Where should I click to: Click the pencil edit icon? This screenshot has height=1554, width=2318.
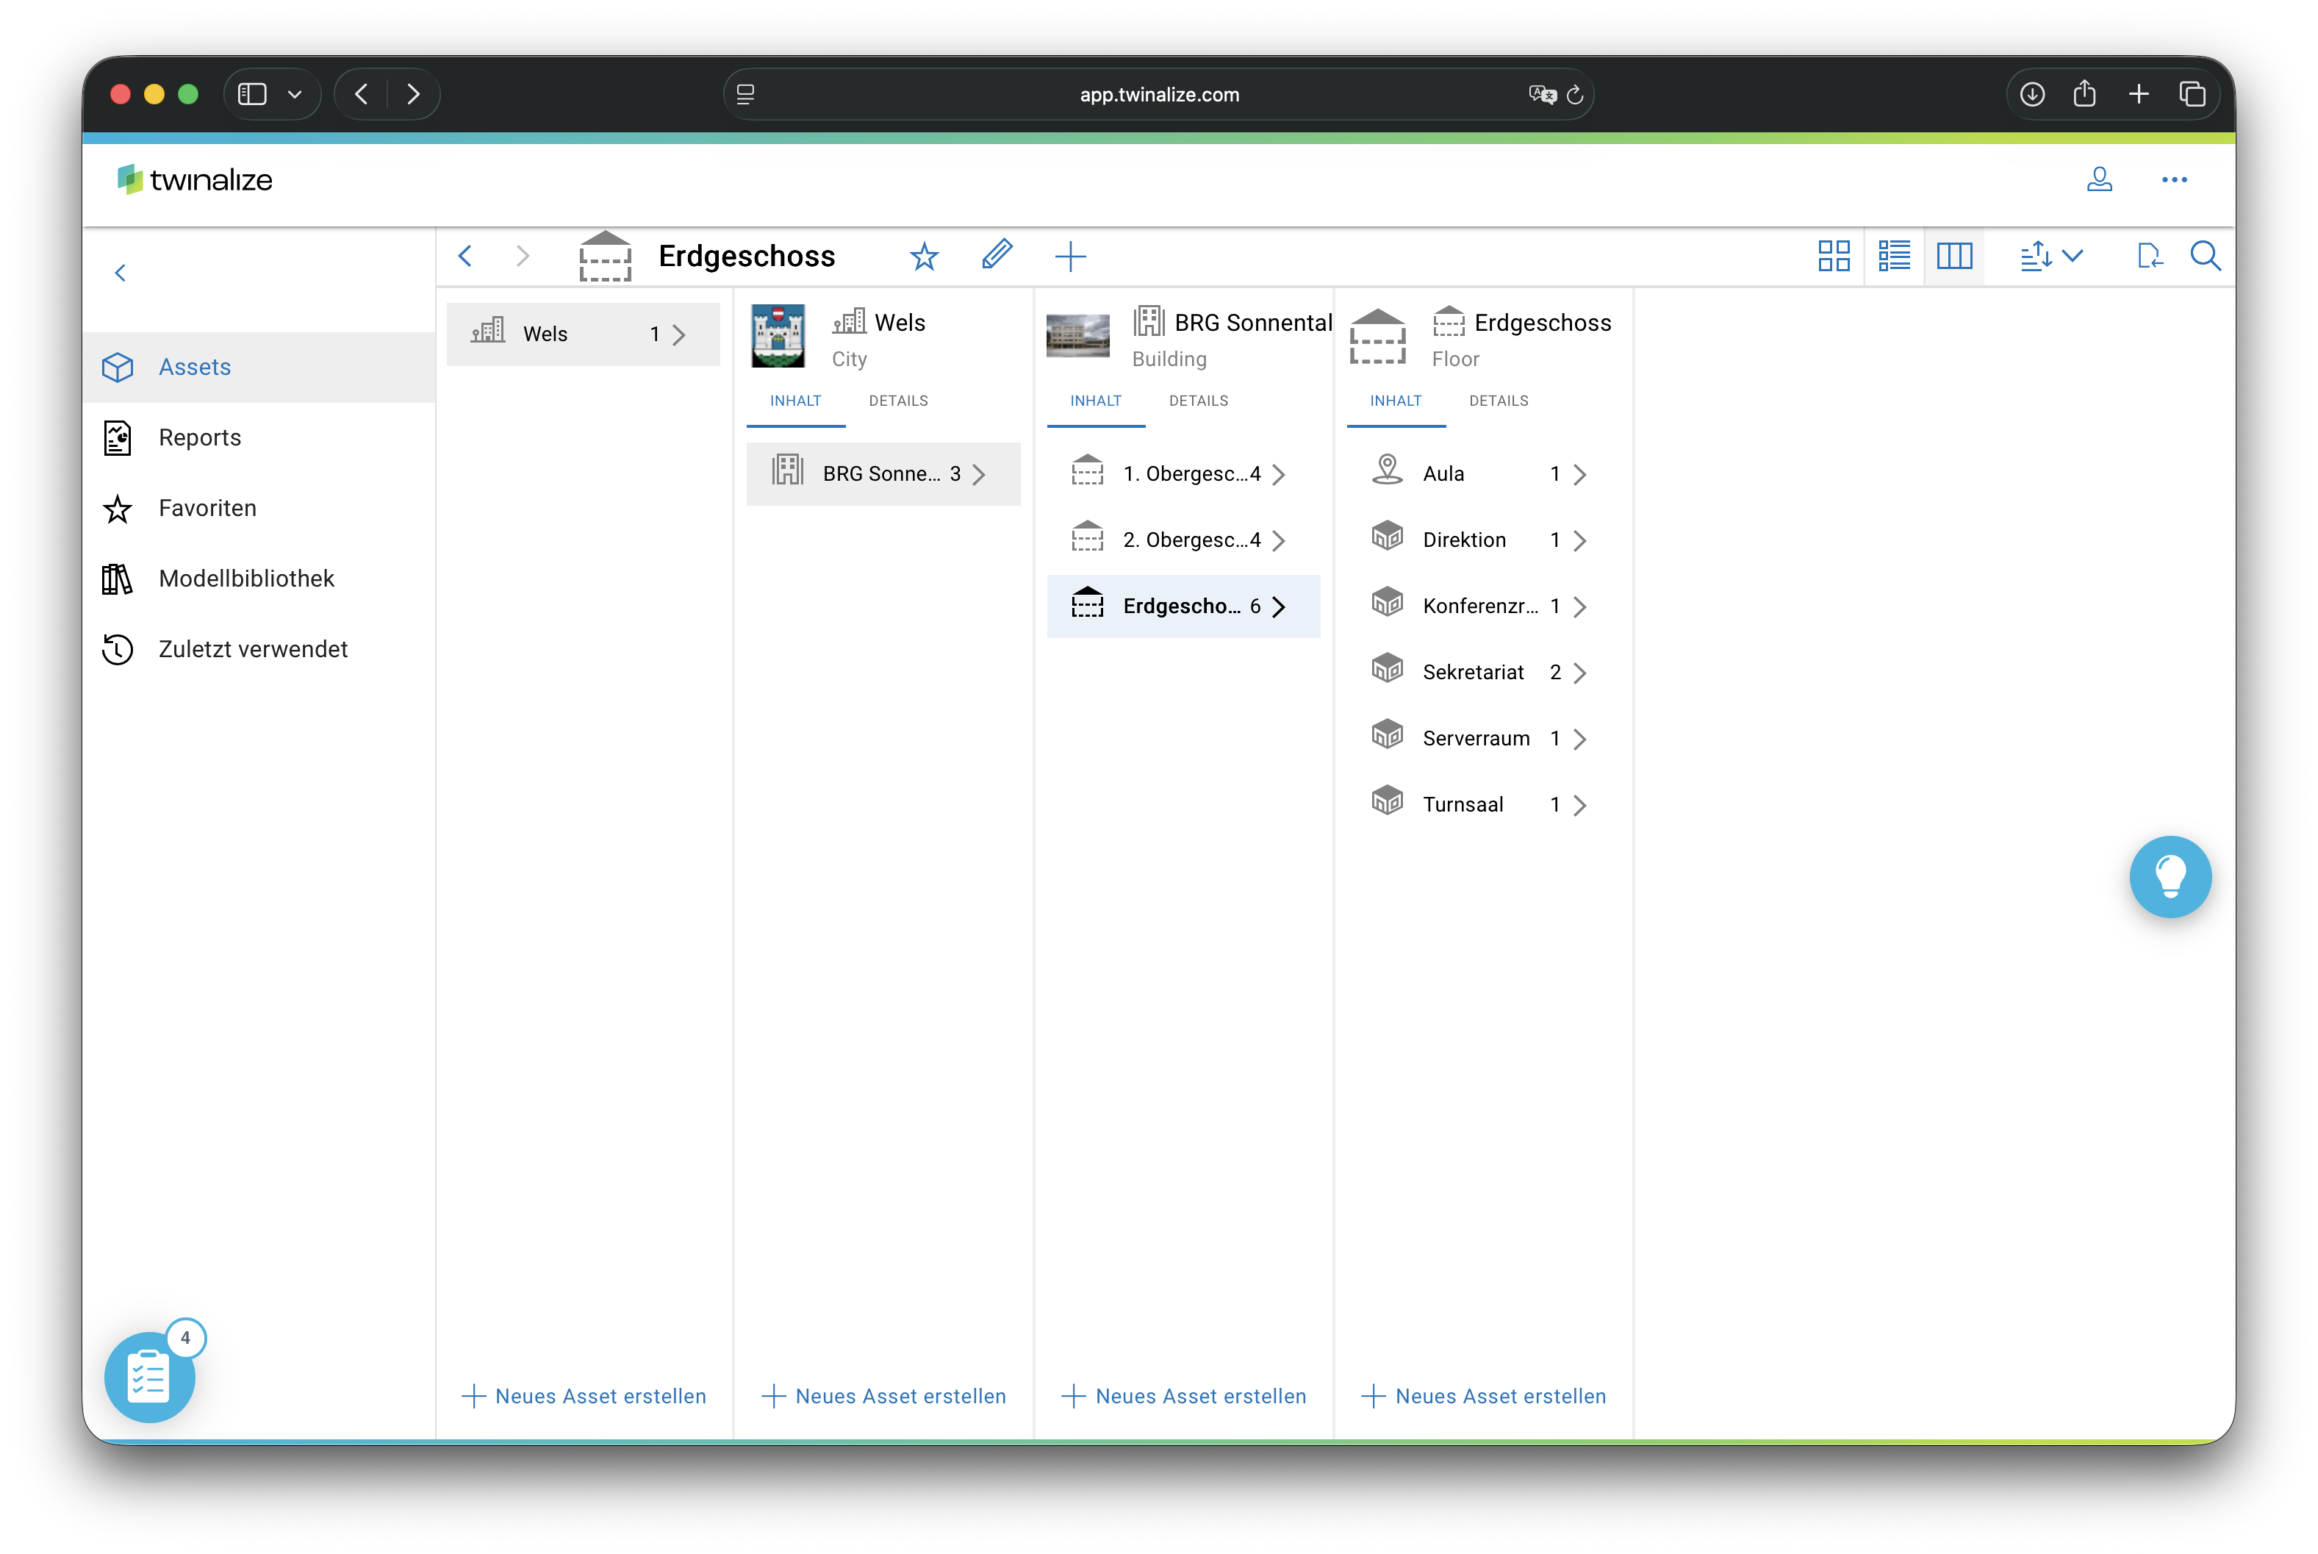coord(997,256)
